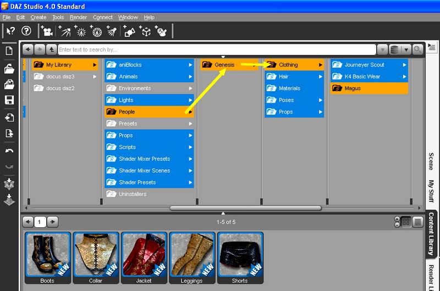Switch to the My Stuff tab
The width and height of the screenshot is (440, 291).
click(x=431, y=191)
